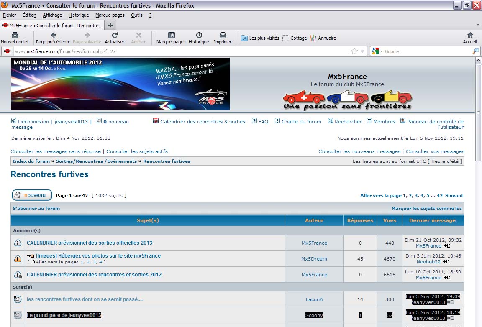Open Calendrier des rencontres & sorties
The height and width of the screenshot is (327, 482).
203,122
